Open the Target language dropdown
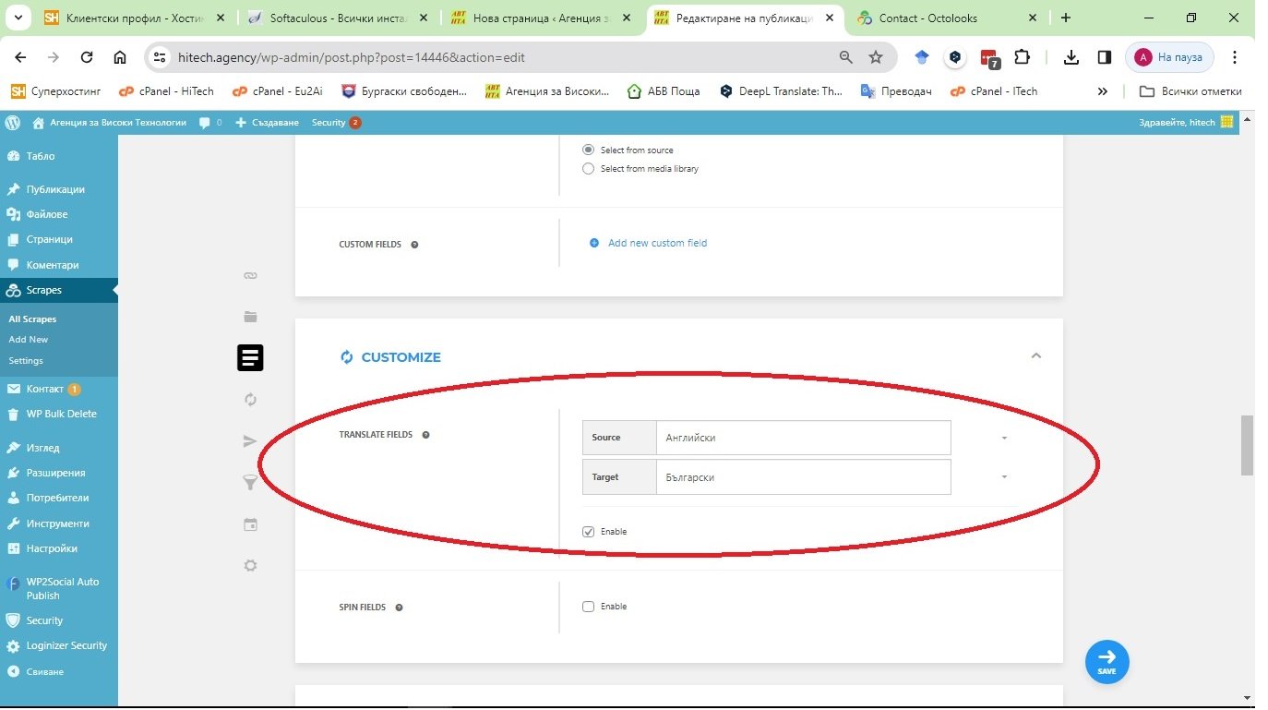Image resolution: width=1268 pixels, height=710 pixels. click(802, 477)
